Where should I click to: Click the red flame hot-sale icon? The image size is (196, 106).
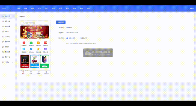[24, 43]
